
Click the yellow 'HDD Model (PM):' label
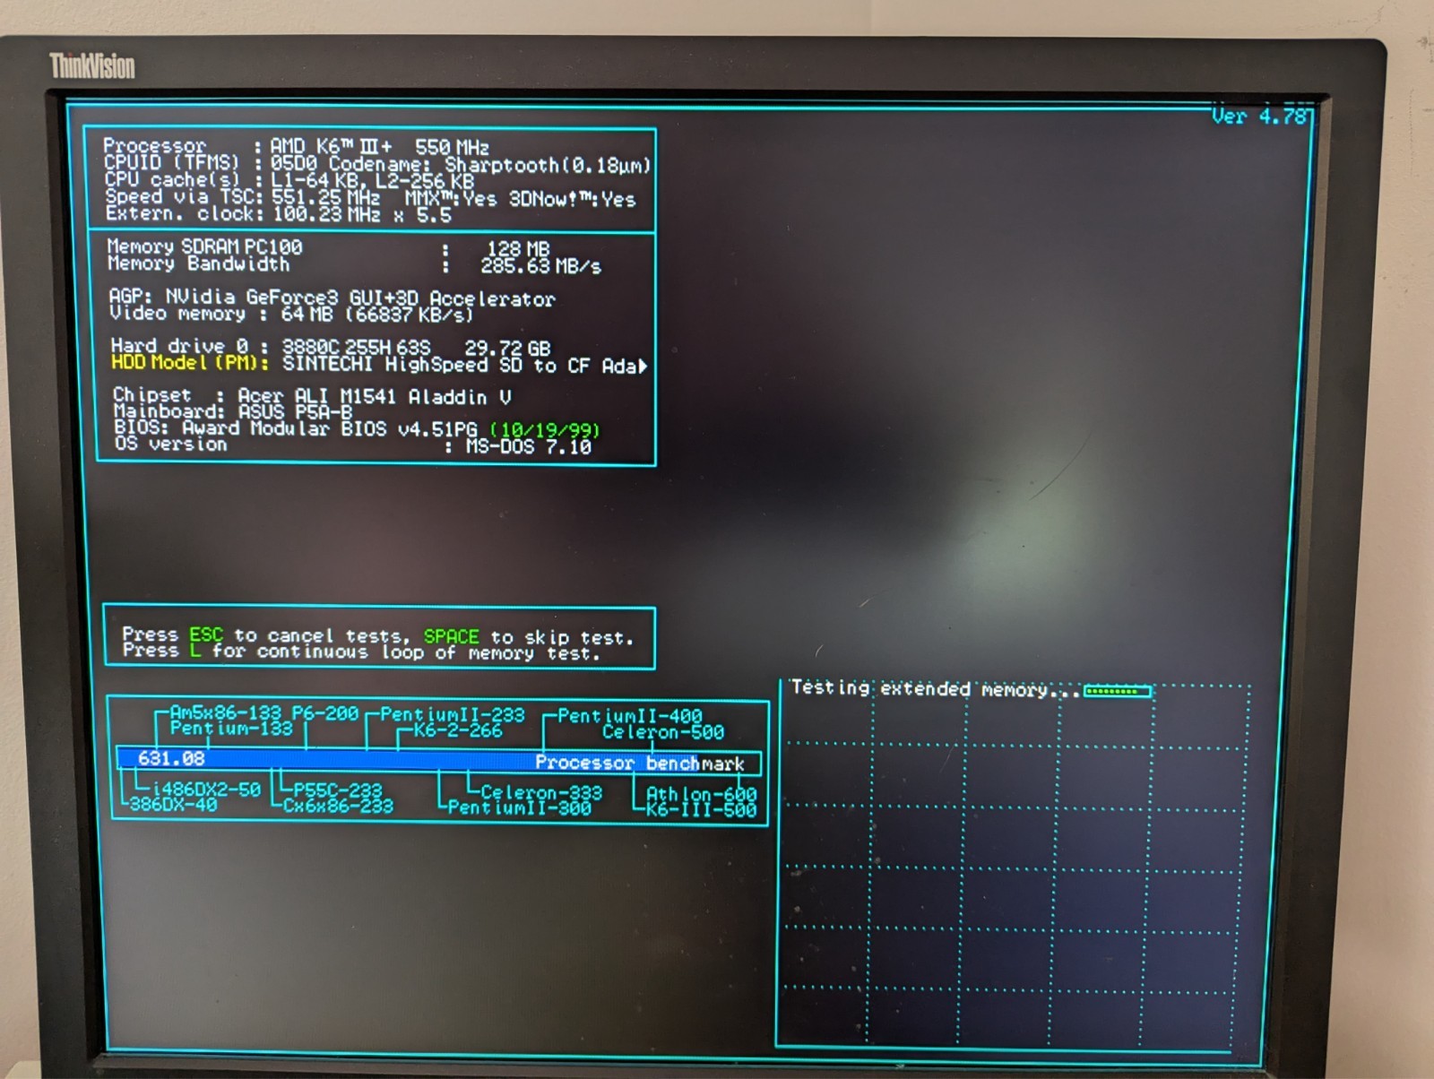(190, 362)
